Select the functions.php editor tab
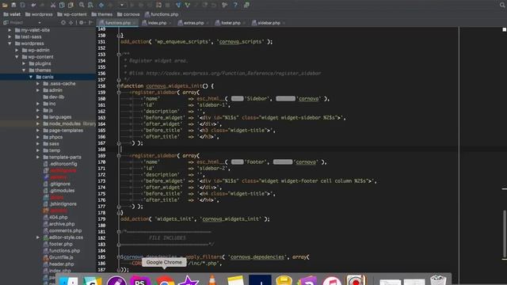507x285 pixels. point(118,23)
